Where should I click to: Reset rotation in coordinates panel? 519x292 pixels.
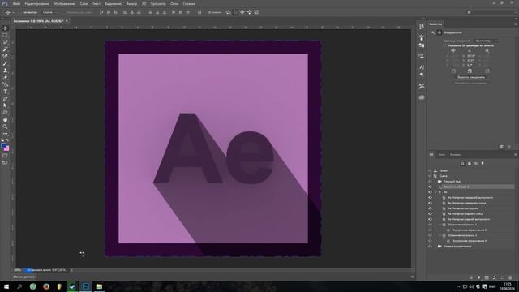tap(470, 71)
